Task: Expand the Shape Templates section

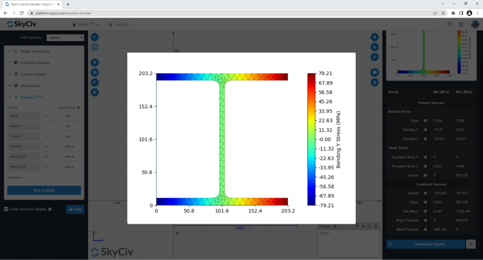Action: 43,52
